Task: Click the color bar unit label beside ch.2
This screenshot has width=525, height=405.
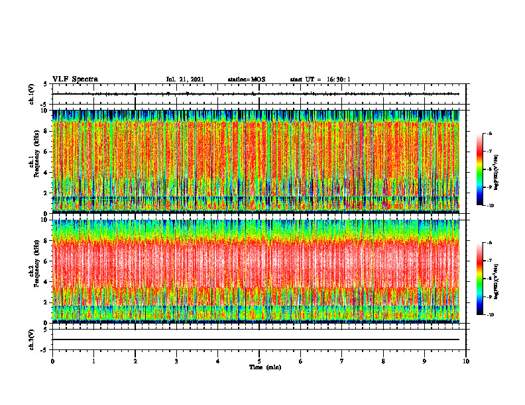Action: pos(496,281)
